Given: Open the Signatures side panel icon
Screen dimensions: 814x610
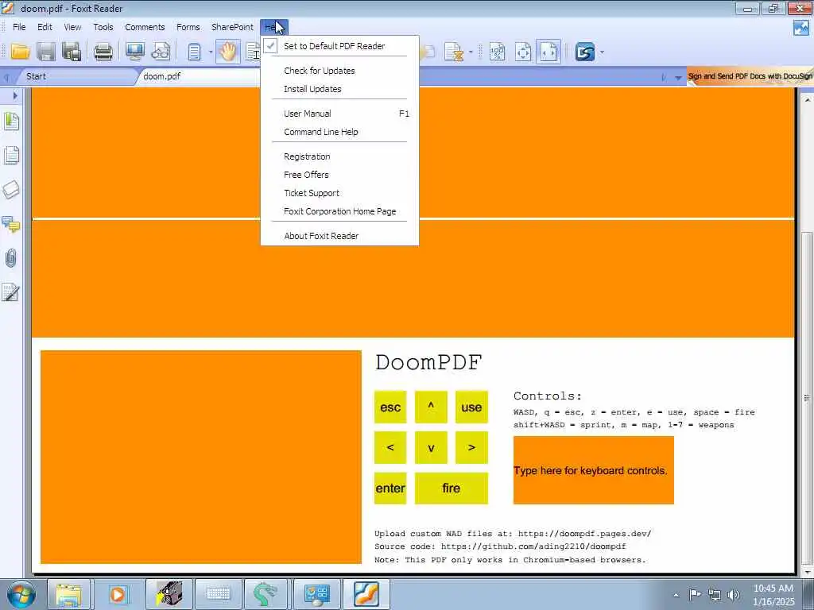Looking at the screenshot, I should (11, 292).
